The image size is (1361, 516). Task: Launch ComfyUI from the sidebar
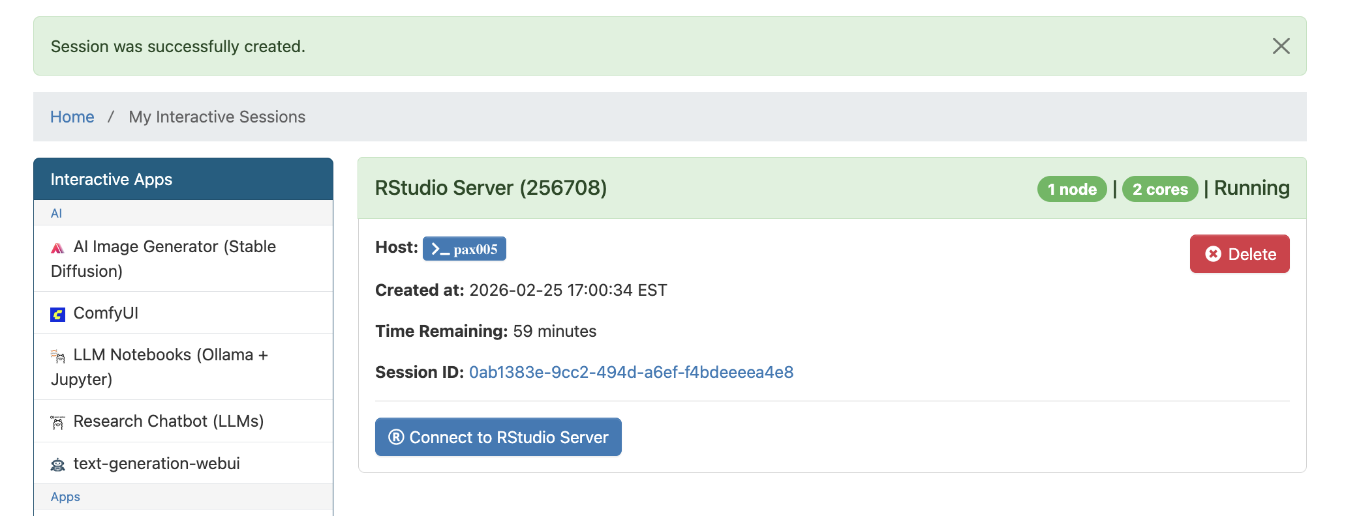pos(106,313)
